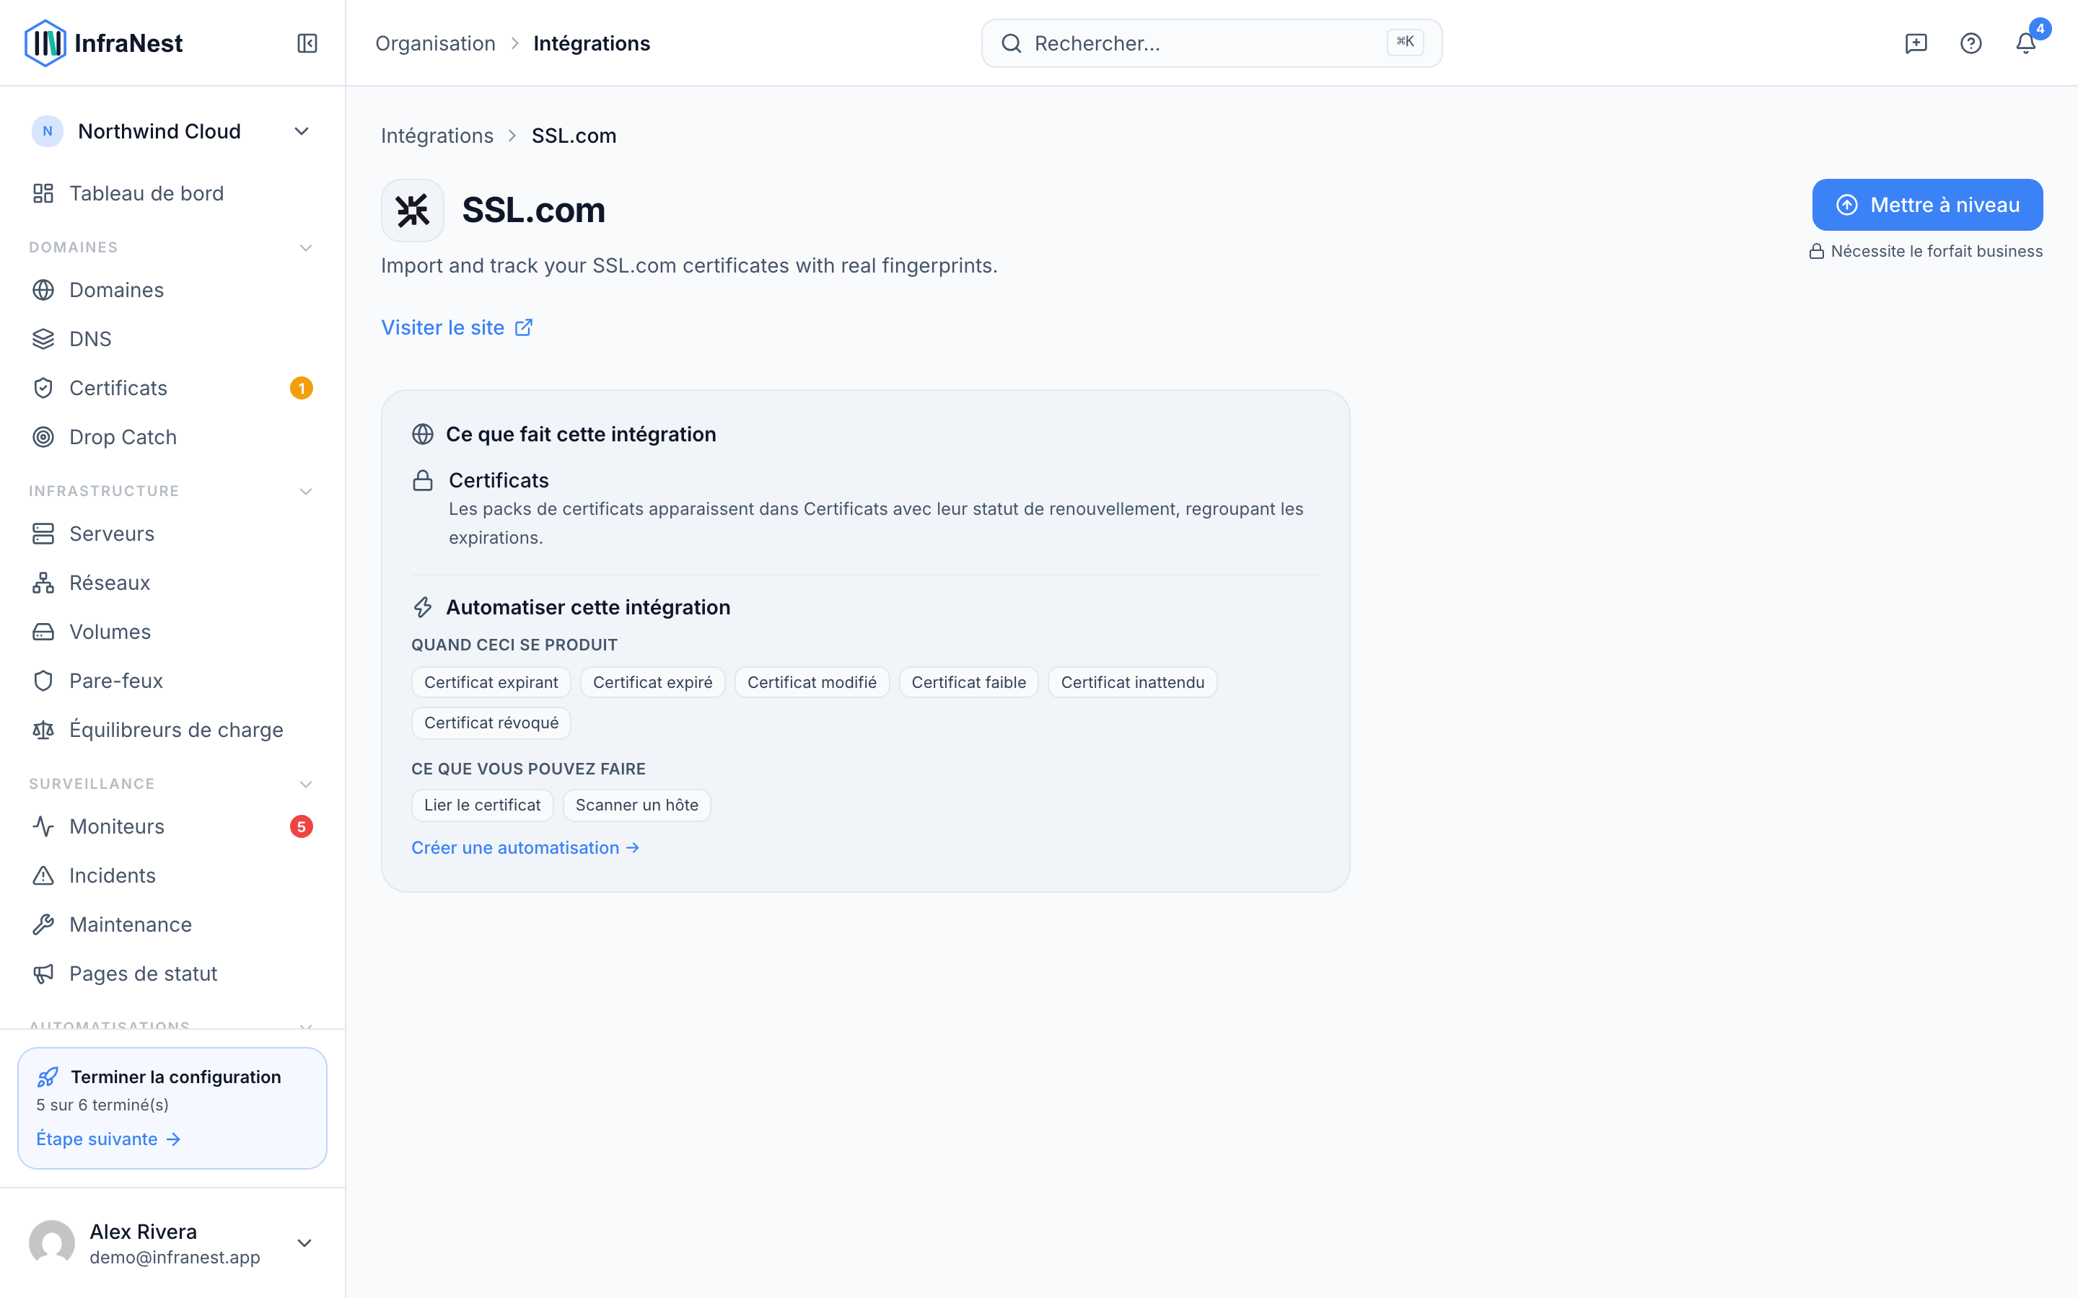Screen dimensions: 2078x1298
Task: Follow the Visiter le site link
Action: 457,328
